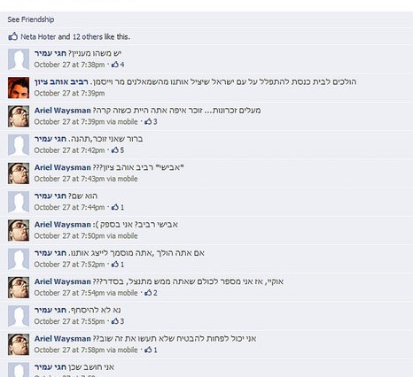Image resolution: width=413 pixels, height=377 pixels.
Task: Click the 'via mobile' link on 7:50pm comment
Action: click(x=122, y=235)
